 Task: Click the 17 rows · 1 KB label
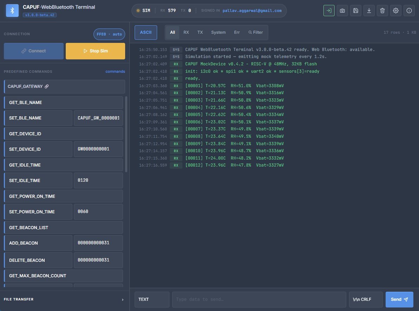[400, 32]
